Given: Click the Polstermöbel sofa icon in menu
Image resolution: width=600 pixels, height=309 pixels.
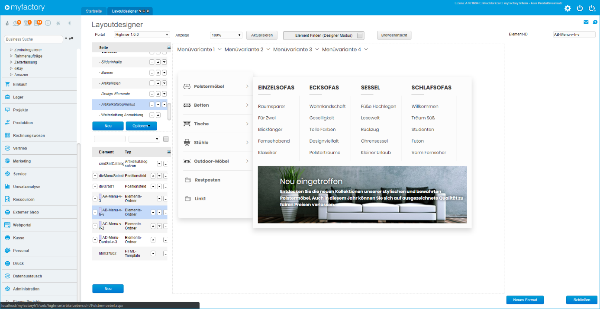Looking at the screenshot, I should tap(187, 86).
